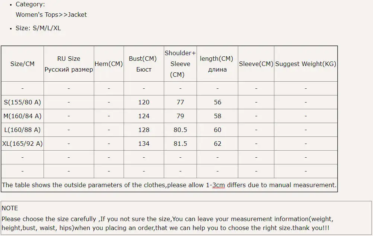This screenshot has height=236, width=373.
Task: Select the L(160/88 A) size cell
Action: coord(22,130)
